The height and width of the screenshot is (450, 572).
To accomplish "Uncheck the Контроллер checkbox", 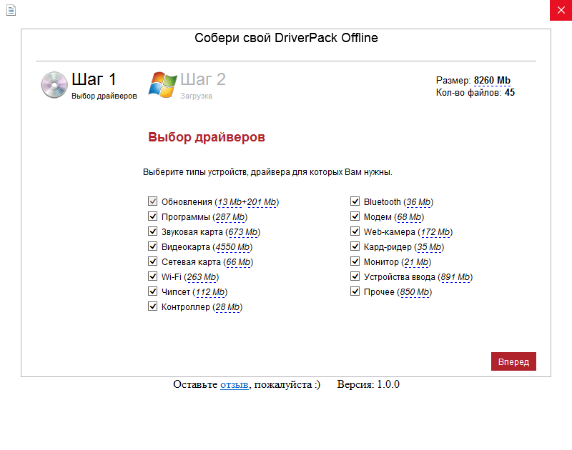I will (x=152, y=306).
